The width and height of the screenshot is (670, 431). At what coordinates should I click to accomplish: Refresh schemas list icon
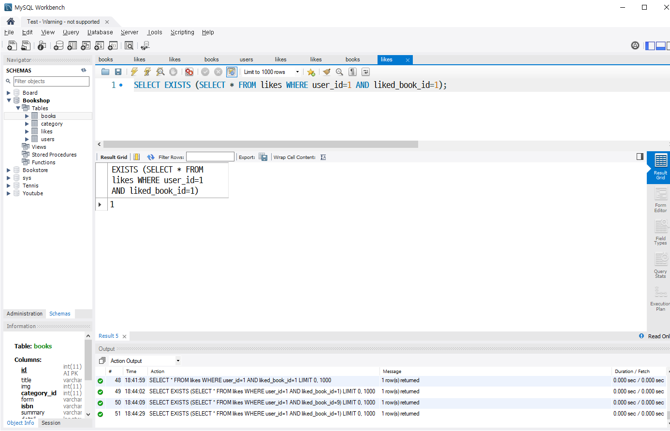(x=84, y=70)
